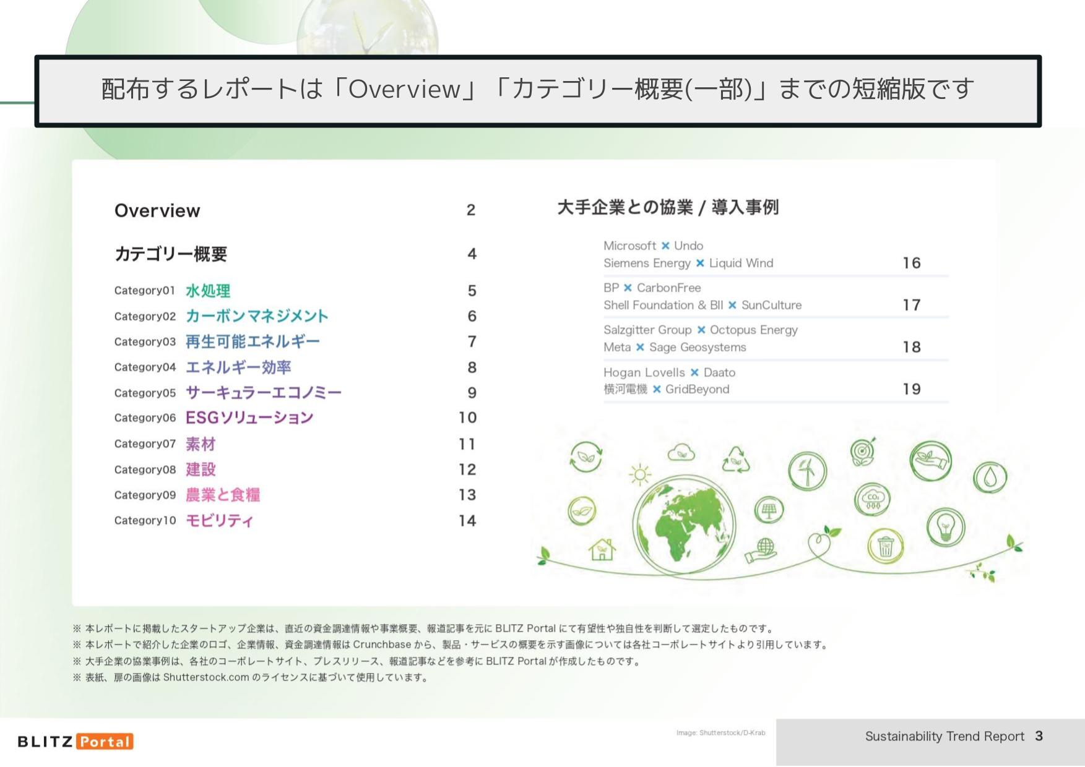Click the hand holding plant icon
Viewport: 1085px width, 767px height.
[930, 461]
